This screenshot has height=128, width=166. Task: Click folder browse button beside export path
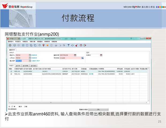pyautogui.click(x=83, y=58)
